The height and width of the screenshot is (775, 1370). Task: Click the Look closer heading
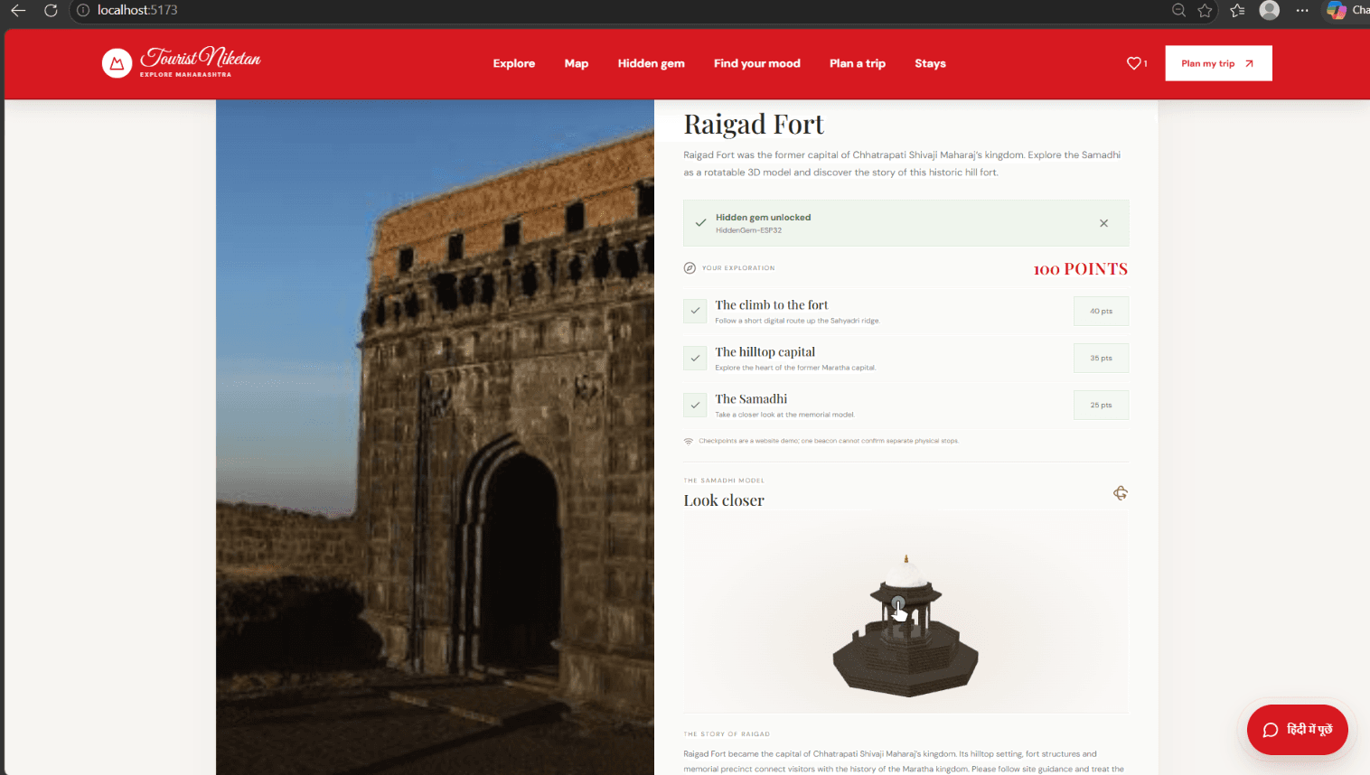tap(724, 500)
